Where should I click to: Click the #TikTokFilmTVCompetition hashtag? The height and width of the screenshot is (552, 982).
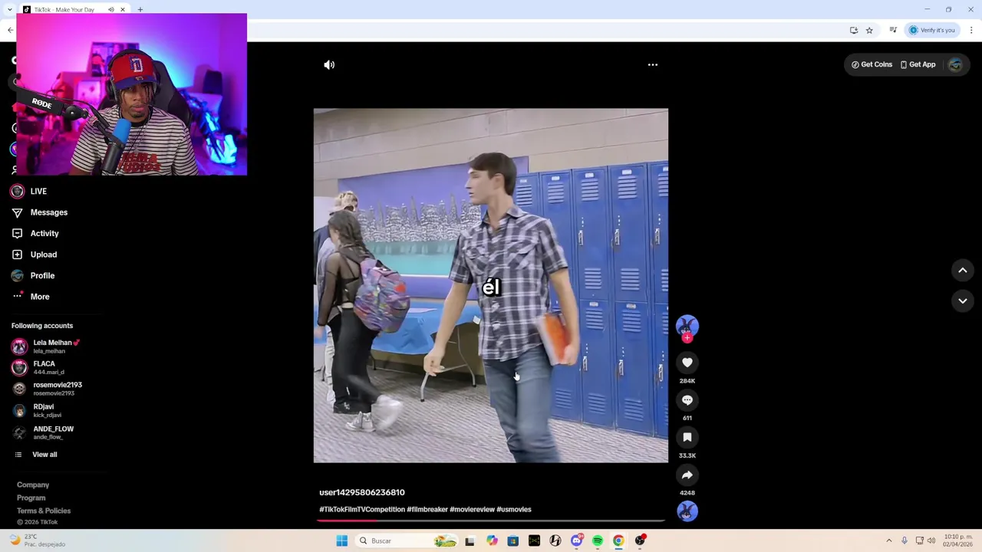click(x=362, y=509)
